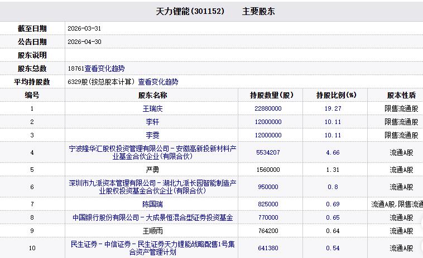Select holding ratio 0.8

click(333, 187)
